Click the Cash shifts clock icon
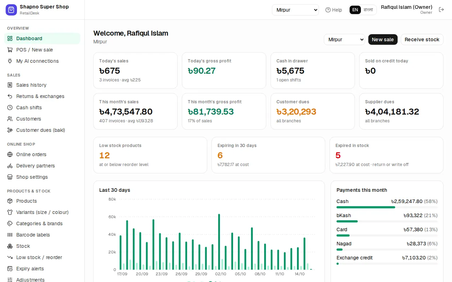452x282 pixels. tap(10, 108)
